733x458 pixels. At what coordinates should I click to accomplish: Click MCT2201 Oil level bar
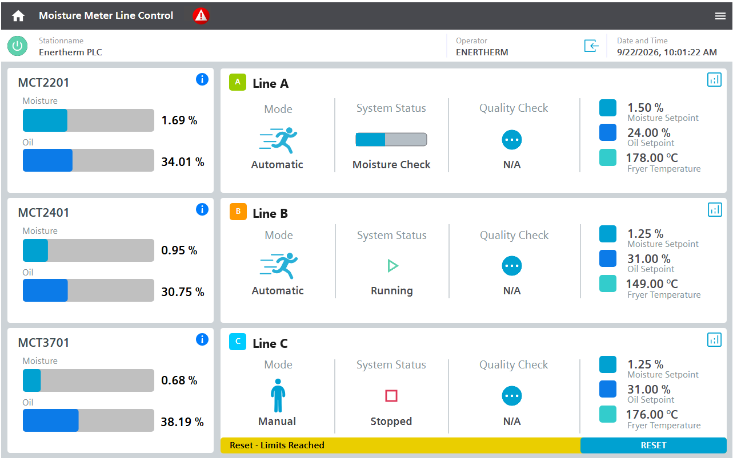[x=89, y=160]
